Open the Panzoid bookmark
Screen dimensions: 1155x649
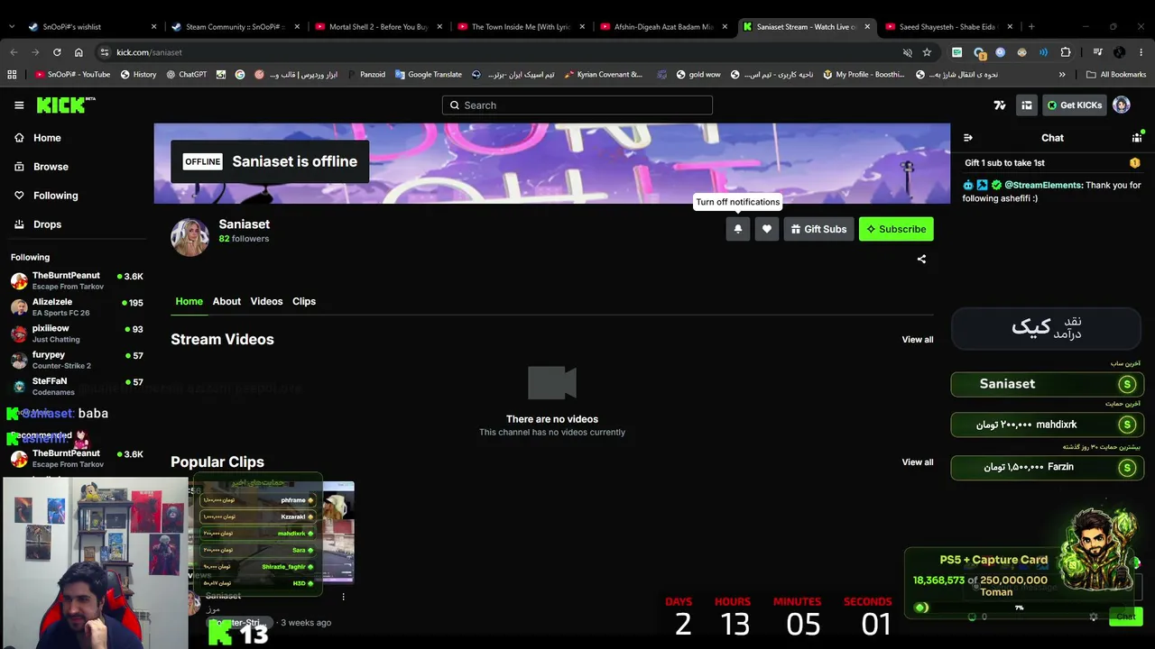pyautogui.click(x=366, y=75)
